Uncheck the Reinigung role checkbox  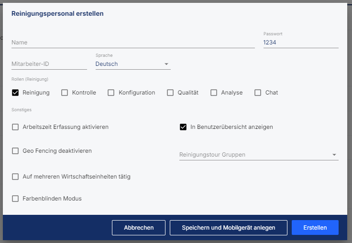15,93
